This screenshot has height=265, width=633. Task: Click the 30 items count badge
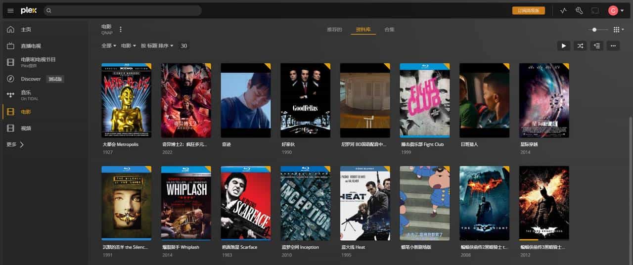tap(184, 45)
